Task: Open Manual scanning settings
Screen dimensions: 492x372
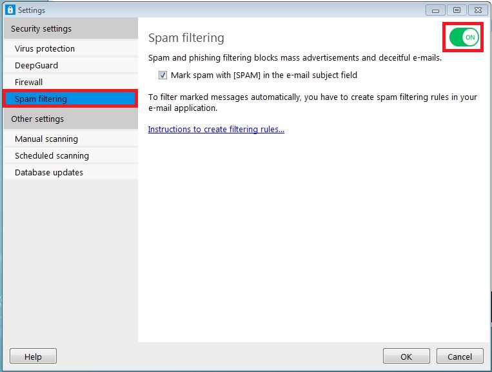Action: click(46, 139)
